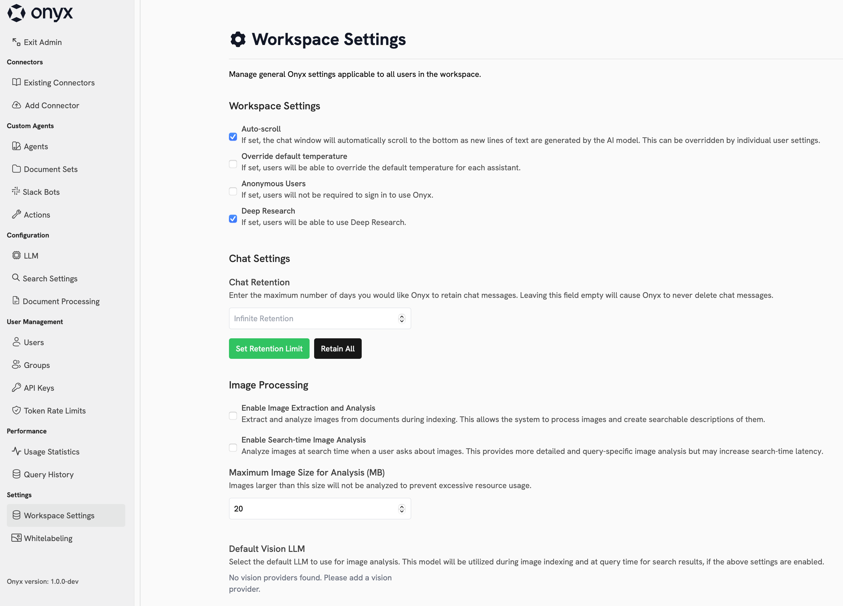The width and height of the screenshot is (843, 606).
Task: Check Enable Image Extraction and Analysis
Action: coord(233,416)
